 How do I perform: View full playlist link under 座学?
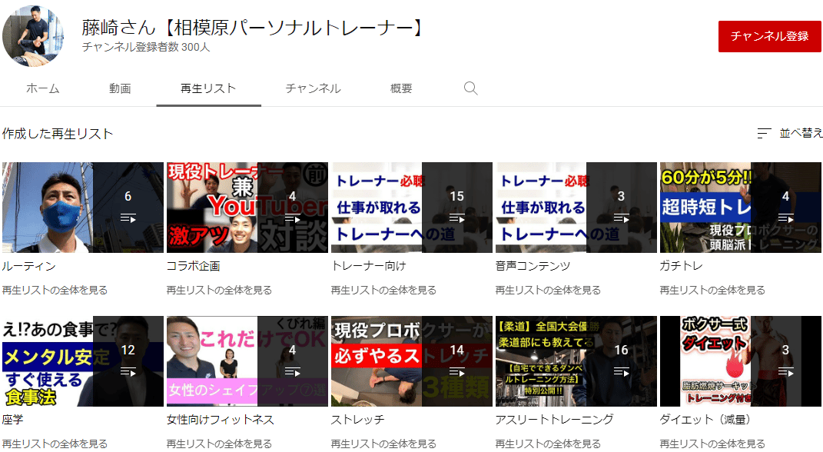tap(55, 444)
